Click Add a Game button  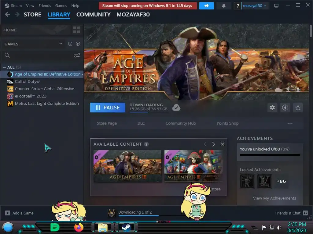tap(19, 213)
